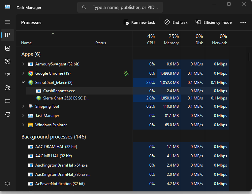Sort by the Network column header

[x=217, y=39]
